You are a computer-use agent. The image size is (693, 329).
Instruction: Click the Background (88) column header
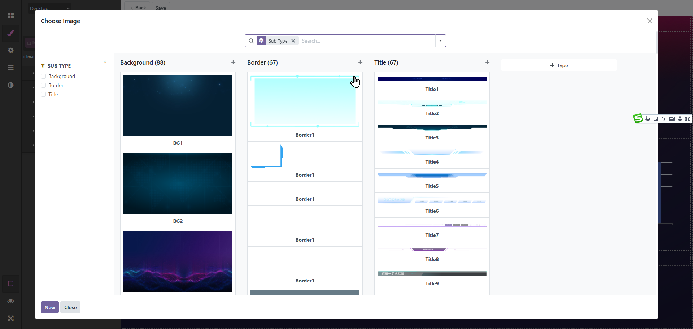(x=143, y=62)
